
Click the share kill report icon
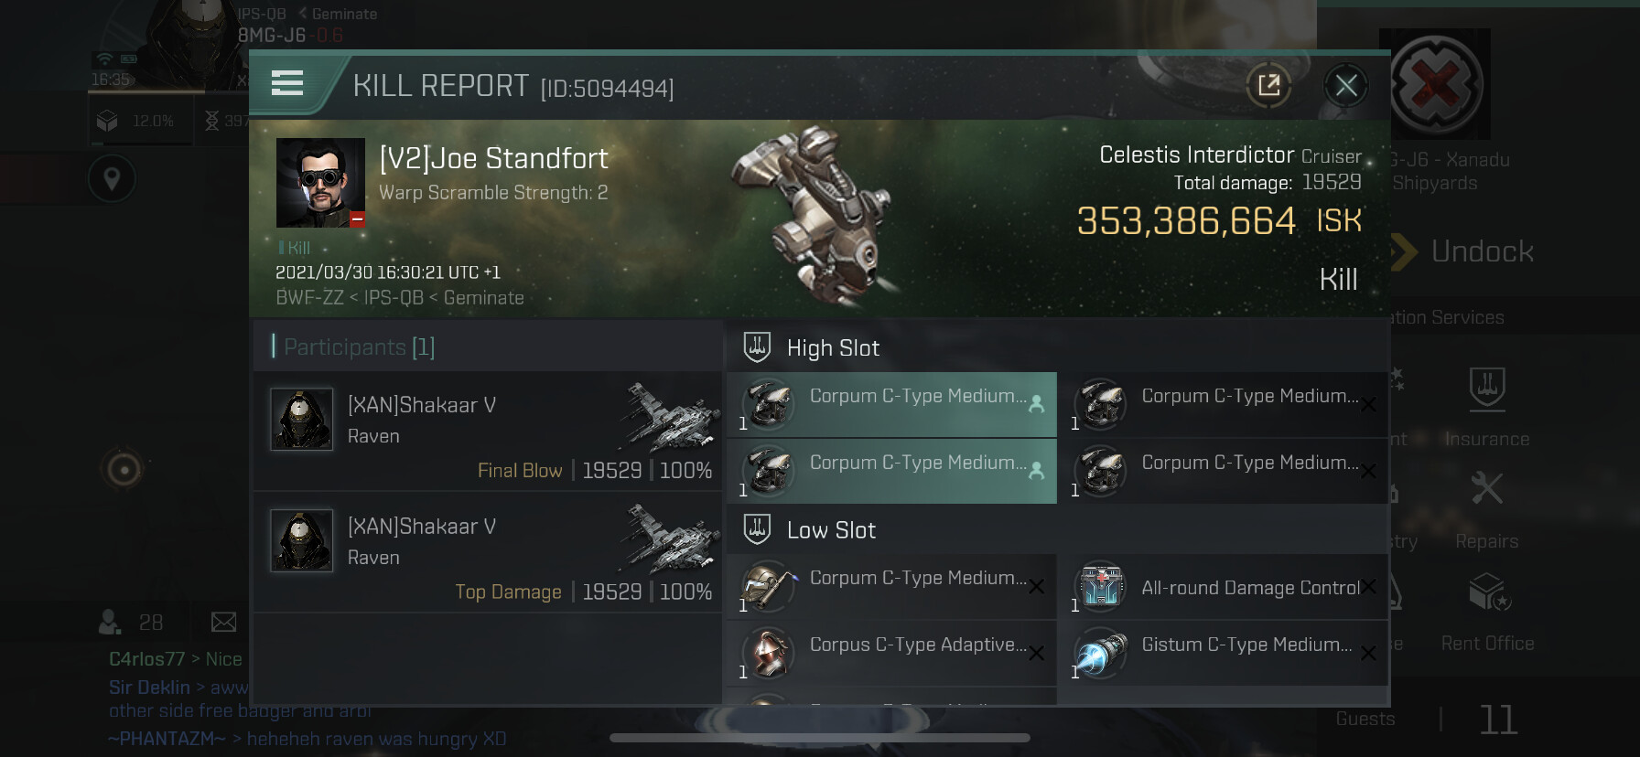(1268, 86)
